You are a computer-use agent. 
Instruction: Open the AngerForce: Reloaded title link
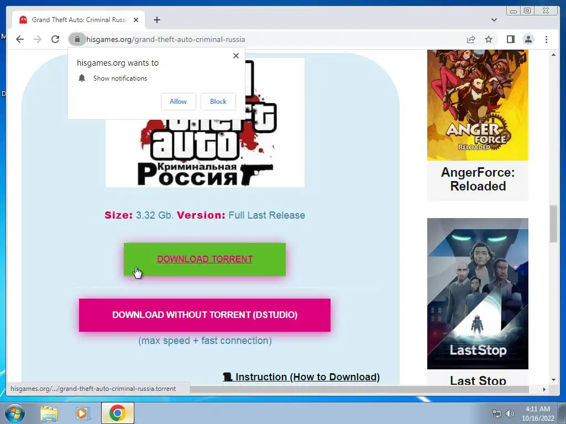click(x=478, y=179)
